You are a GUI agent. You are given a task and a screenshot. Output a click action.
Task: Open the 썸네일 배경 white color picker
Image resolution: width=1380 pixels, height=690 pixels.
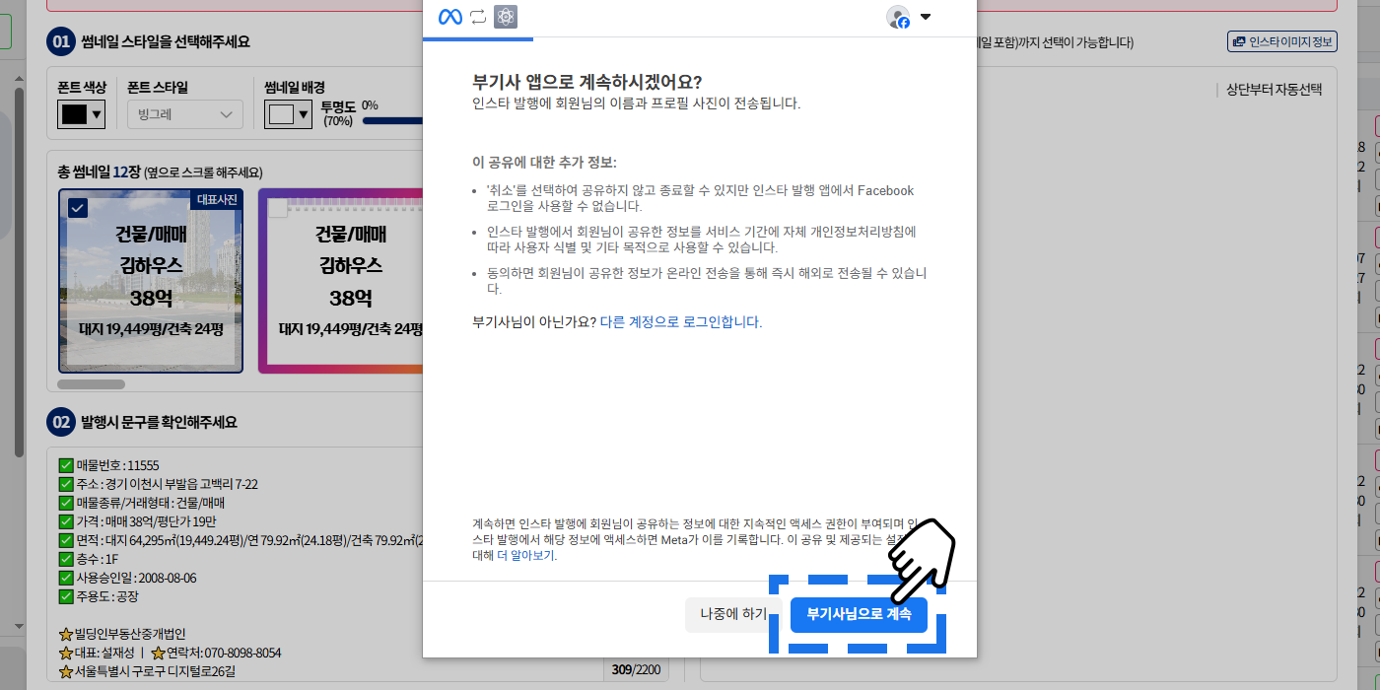288,114
